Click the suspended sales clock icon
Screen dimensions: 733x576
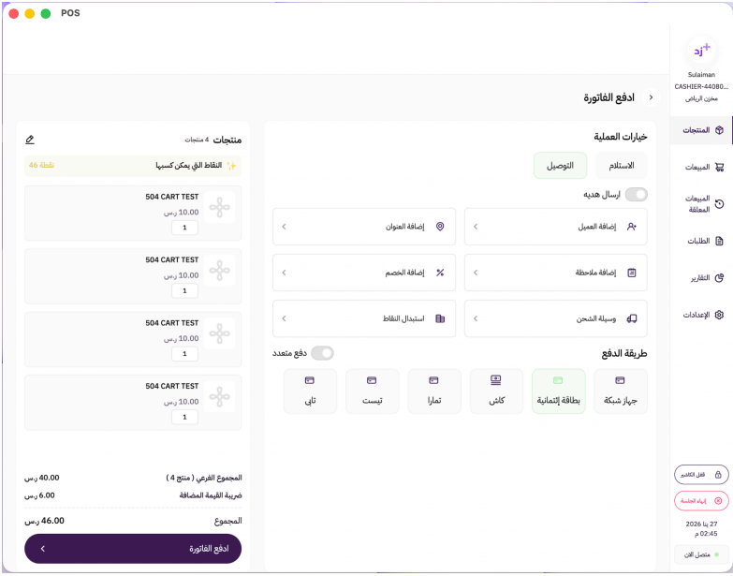(x=720, y=204)
